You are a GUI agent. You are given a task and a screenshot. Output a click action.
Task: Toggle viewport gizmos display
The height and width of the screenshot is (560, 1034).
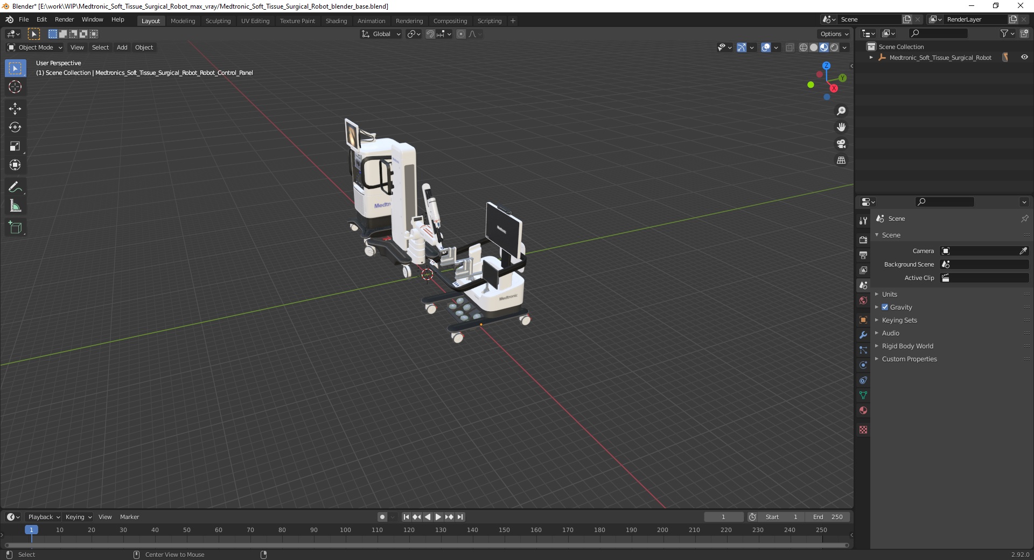(x=742, y=47)
